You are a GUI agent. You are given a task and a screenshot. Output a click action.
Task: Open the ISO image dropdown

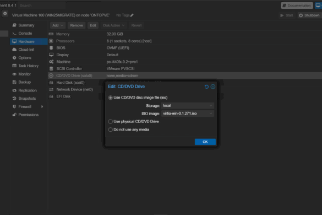188,114
